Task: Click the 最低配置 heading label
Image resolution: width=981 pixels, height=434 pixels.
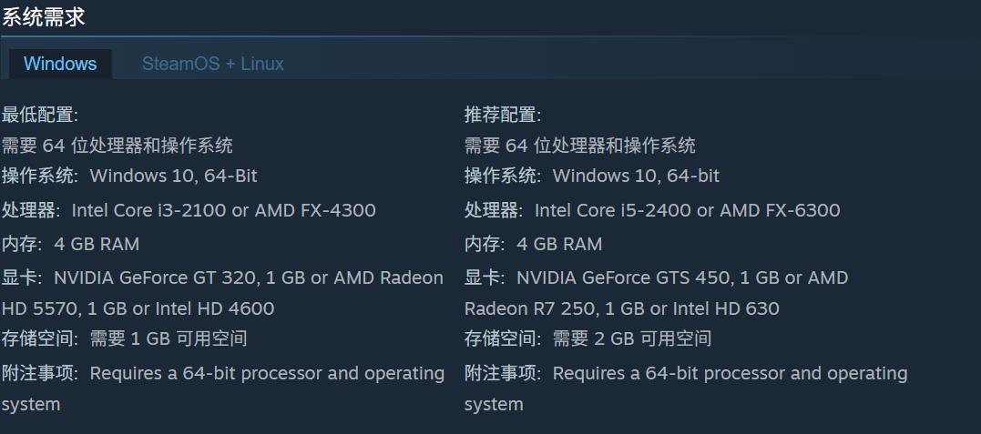Action: (40, 115)
